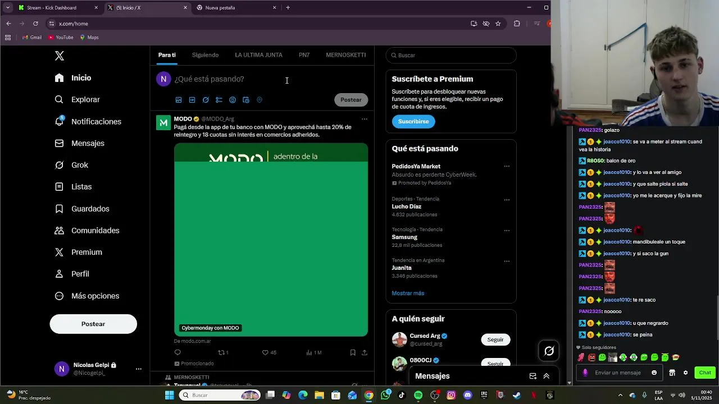Open account menu next to Nicolas Gelpi
Screen dimensions: 719x404
[x=139, y=369]
